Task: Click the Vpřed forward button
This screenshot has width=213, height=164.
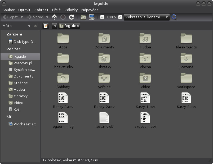Action: (x=35, y=17)
